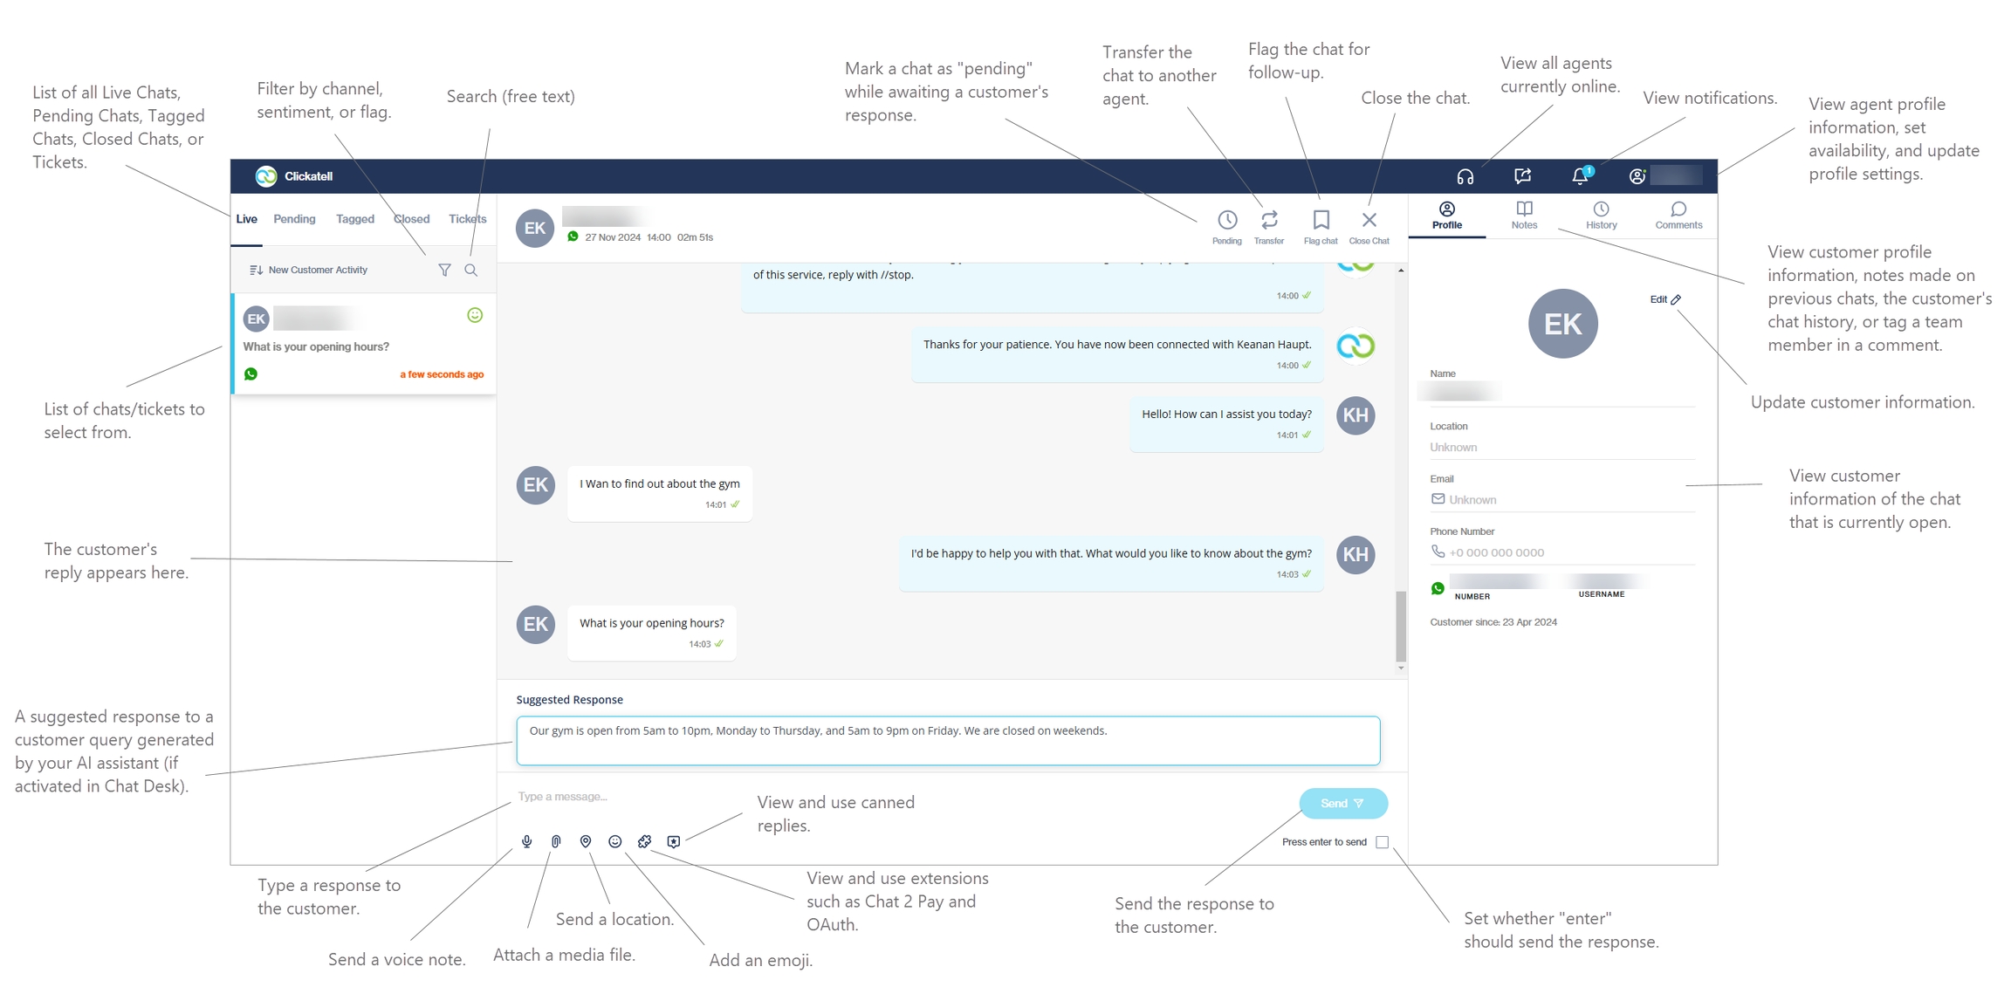Switch to the Tagged chats tab

tap(354, 219)
